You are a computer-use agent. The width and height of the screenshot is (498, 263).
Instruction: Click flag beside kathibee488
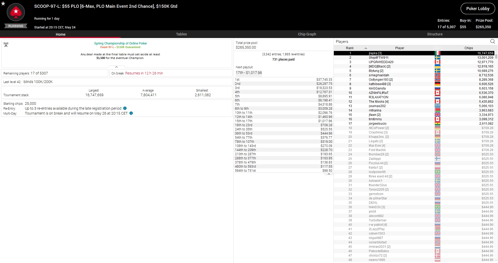pos(437,84)
